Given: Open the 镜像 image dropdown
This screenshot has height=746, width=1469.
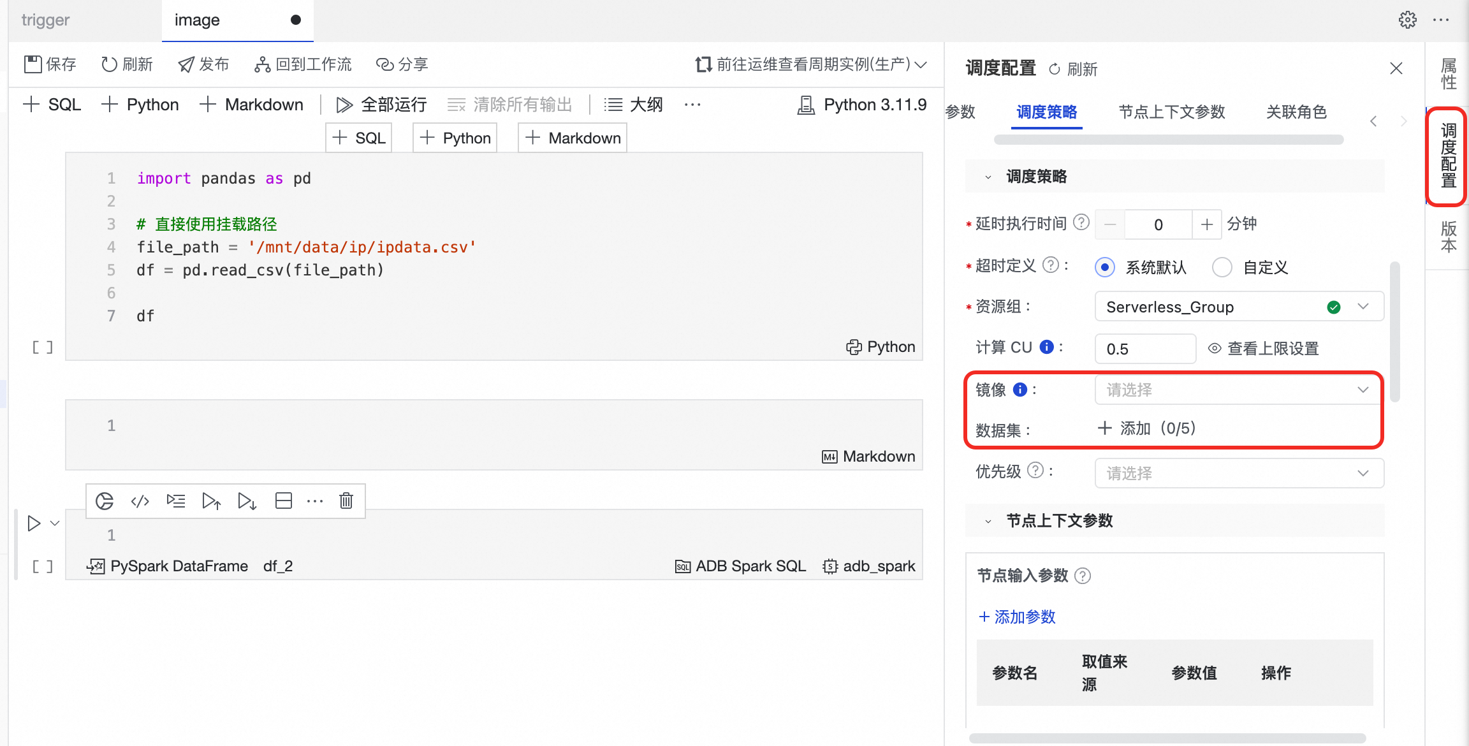Looking at the screenshot, I should [x=1238, y=390].
